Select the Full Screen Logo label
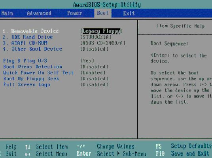 click(26, 85)
